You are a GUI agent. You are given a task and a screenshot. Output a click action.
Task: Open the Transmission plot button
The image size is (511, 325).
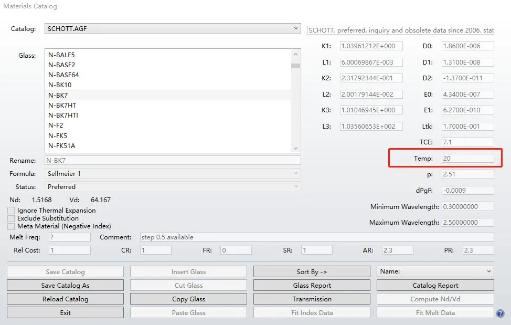pos(312,299)
